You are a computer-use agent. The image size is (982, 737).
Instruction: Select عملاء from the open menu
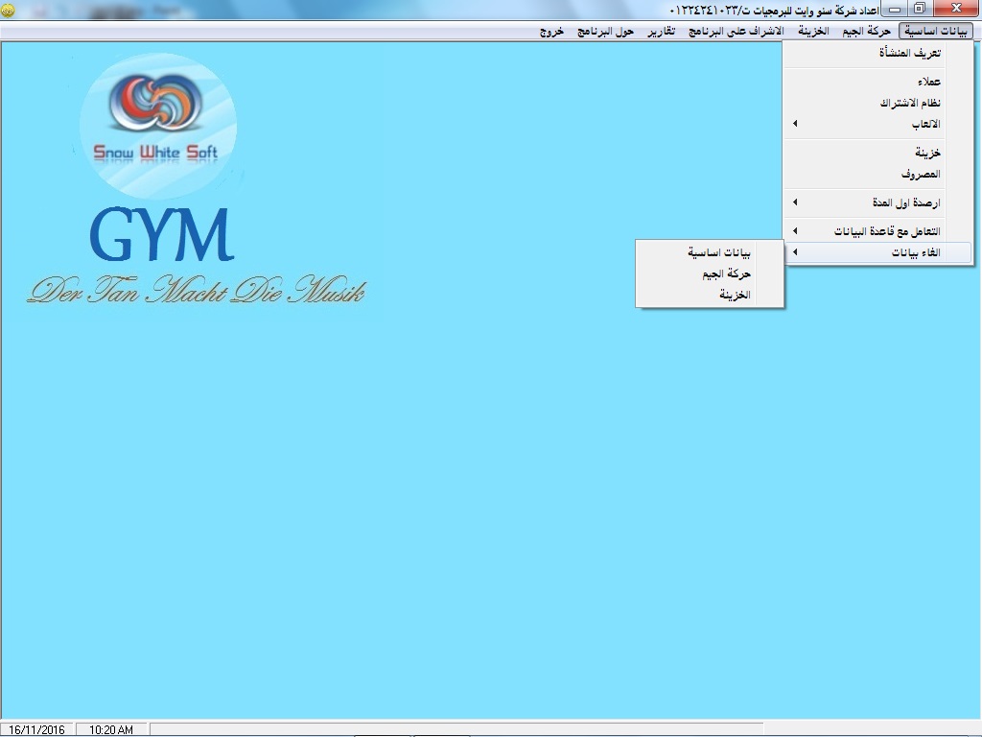click(x=927, y=82)
